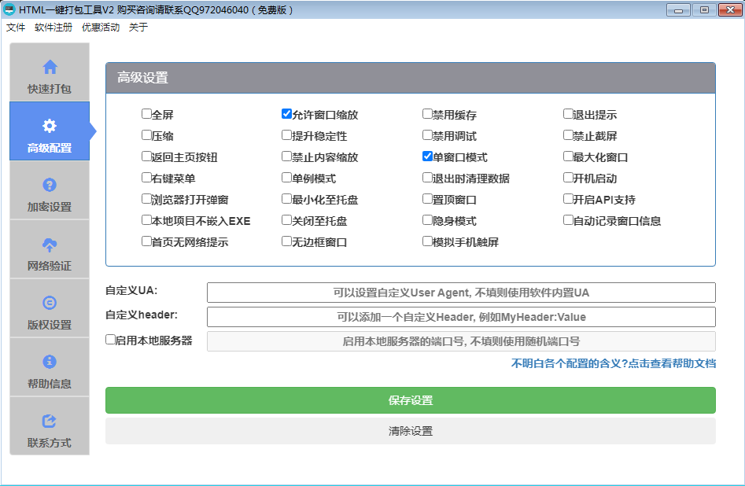Focus the 自定义UA input field
The width and height of the screenshot is (745, 486).
point(461,293)
